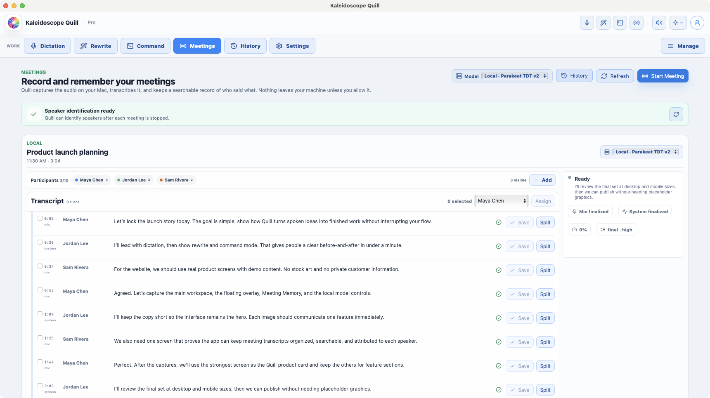
Task: Click the System finalized status chip
Action: click(x=645, y=212)
